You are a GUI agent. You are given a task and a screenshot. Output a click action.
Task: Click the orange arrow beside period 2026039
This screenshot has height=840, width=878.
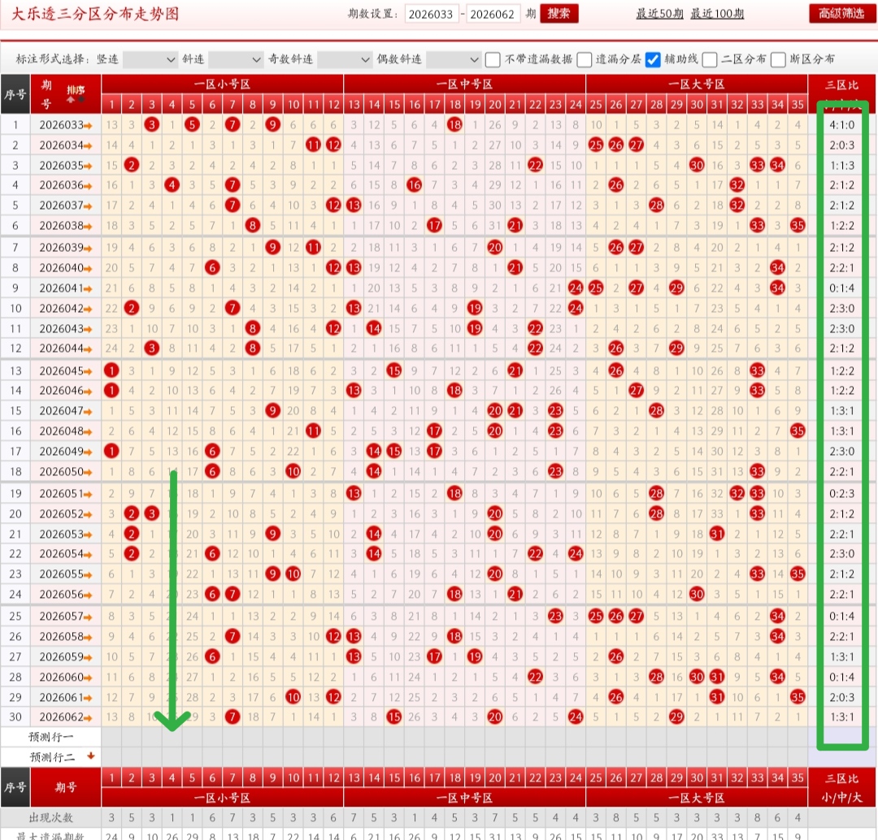[88, 248]
